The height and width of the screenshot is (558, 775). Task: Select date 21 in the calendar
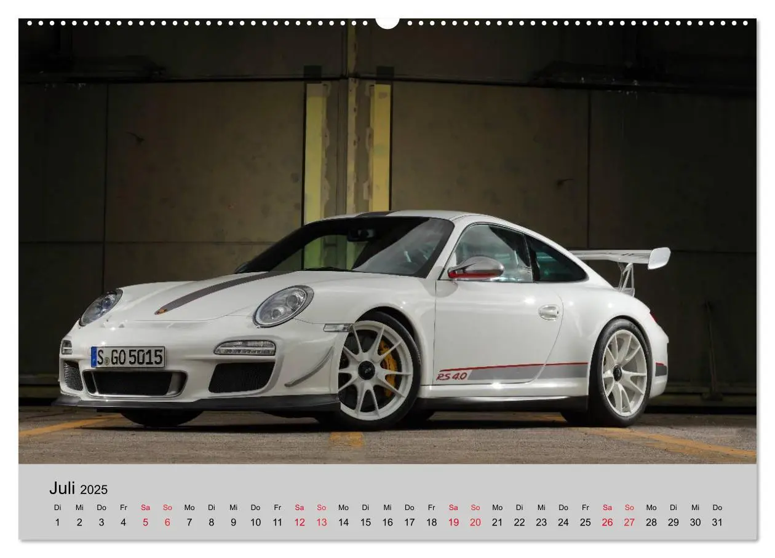(497, 522)
